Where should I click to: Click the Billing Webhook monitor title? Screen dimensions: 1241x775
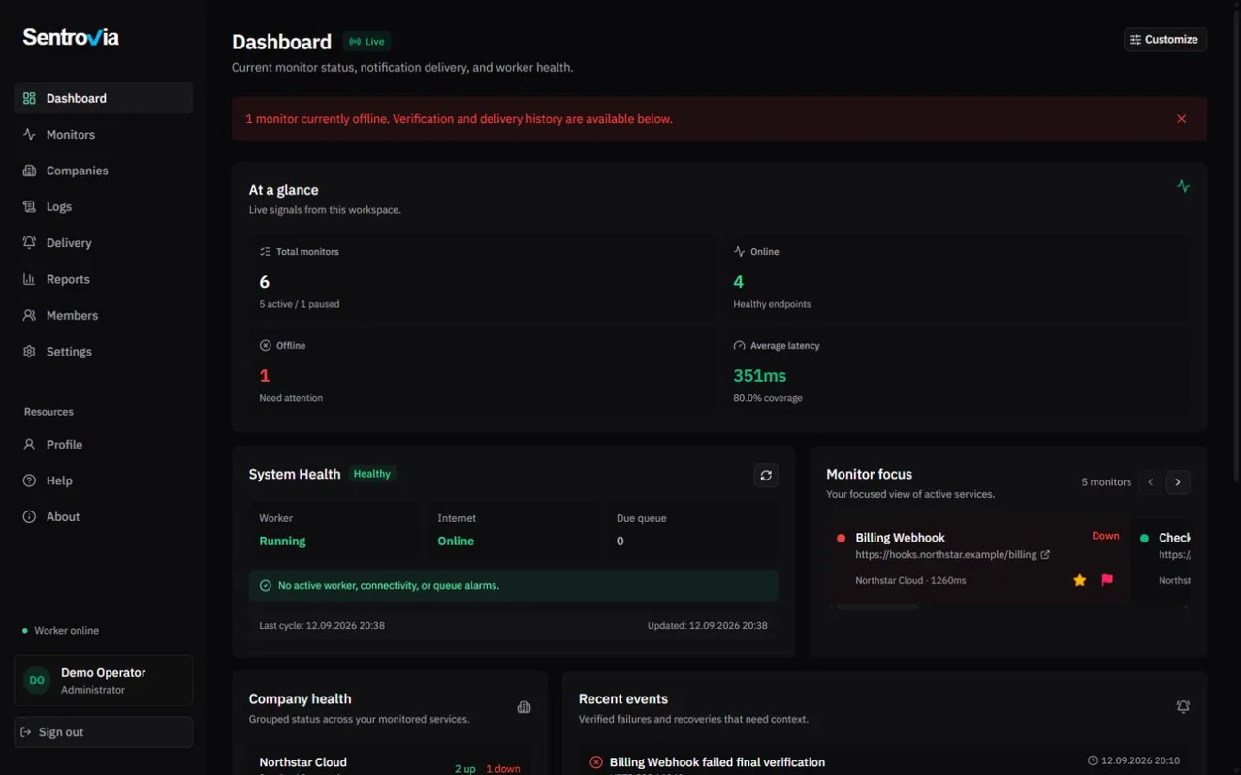[x=900, y=538]
